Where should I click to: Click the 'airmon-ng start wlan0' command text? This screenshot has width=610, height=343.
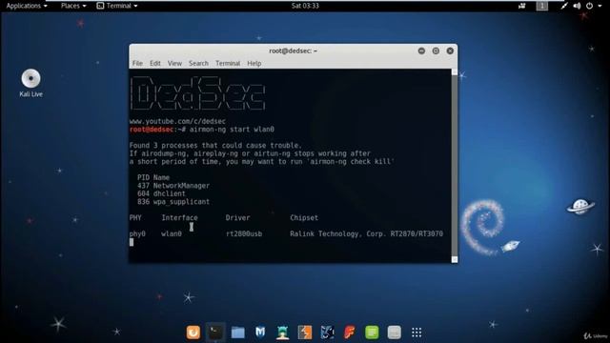pyautogui.click(x=232, y=130)
